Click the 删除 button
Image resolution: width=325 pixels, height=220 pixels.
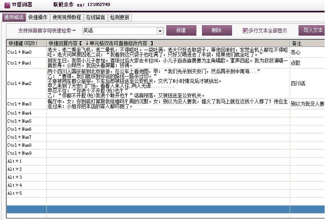tap(217, 30)
